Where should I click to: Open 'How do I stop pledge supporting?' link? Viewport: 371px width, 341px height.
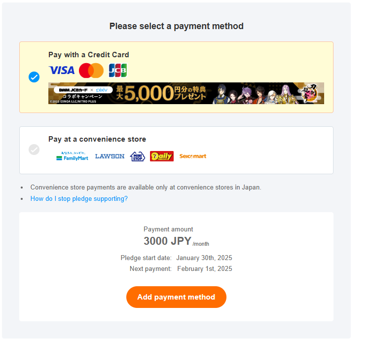tap(79, 198)
